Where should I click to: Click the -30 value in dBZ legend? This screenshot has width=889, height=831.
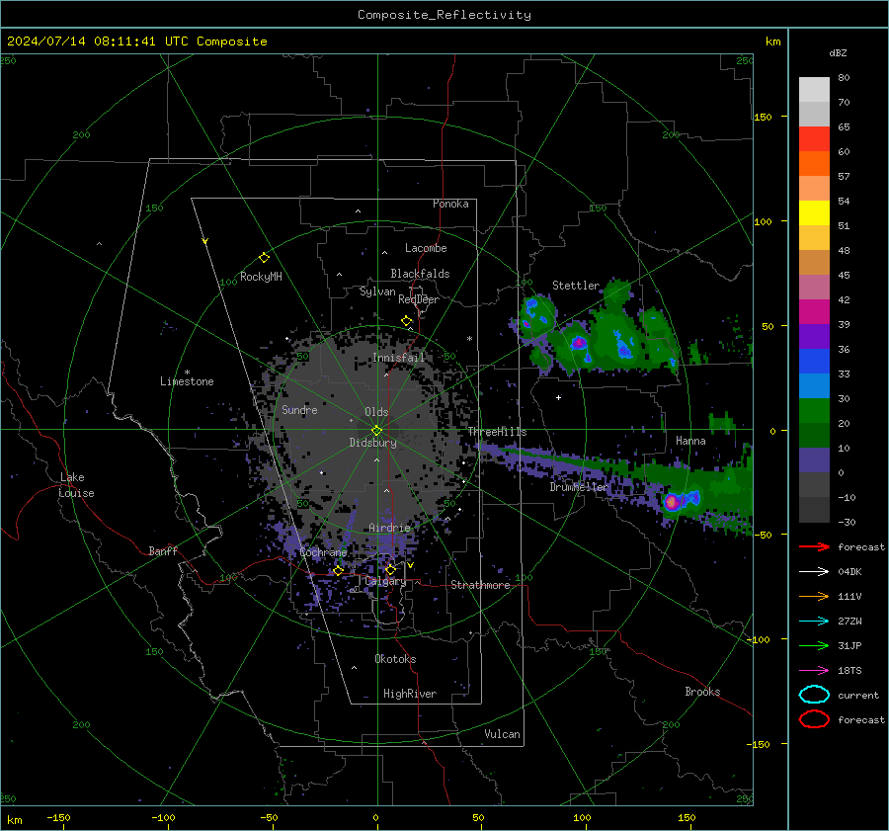coord(847,522)
